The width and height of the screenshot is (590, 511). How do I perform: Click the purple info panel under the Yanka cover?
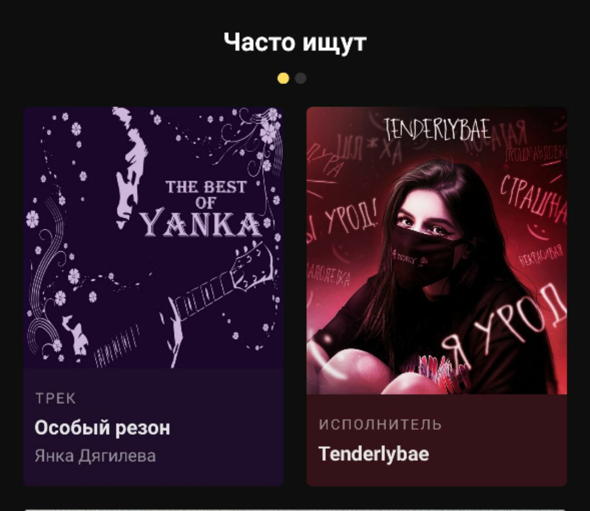[x=153, y=427]
